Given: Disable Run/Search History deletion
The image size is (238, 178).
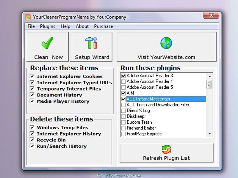Looking at the screenshot, I should [32, 146].
